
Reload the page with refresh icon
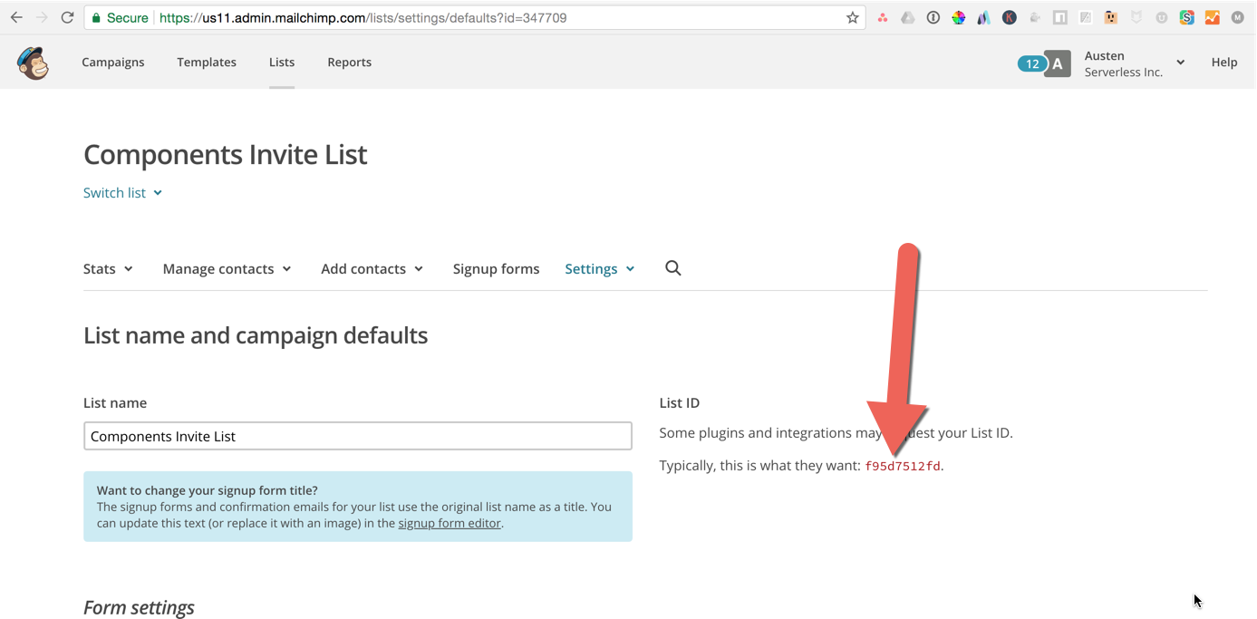point(67,17)
